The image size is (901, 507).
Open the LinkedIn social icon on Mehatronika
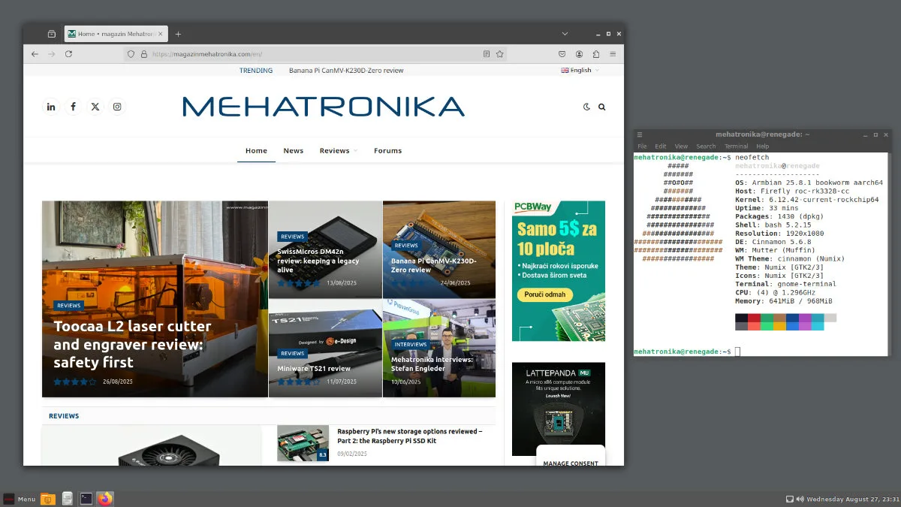[x=51, y=107]
